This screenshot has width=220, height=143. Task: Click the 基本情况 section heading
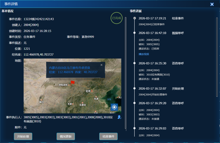7,11
